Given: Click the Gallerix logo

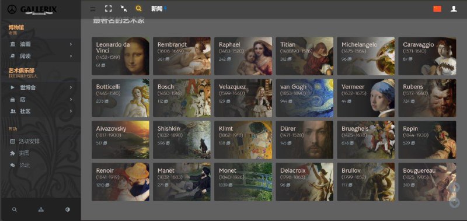Looking at the screenshot, I should click(x=32, y=9).
